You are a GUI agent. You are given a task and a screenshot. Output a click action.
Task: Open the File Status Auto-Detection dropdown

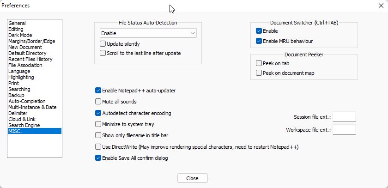point(148,33)
